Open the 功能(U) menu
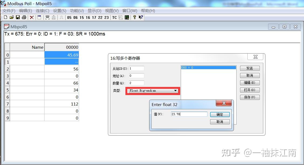Viewport: 304px width, 165px height. click(x=77, y=11)
